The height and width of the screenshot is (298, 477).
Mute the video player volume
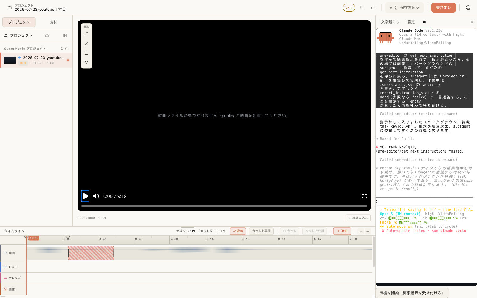click(96, 196)
